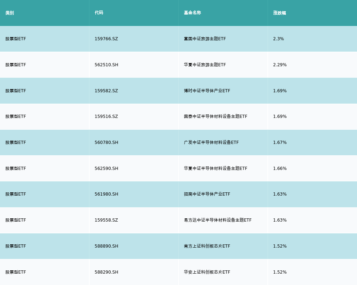Viewport: 357px width, 285px height.
Task: Click the 1.67% change value
Action: click(280, 142)
